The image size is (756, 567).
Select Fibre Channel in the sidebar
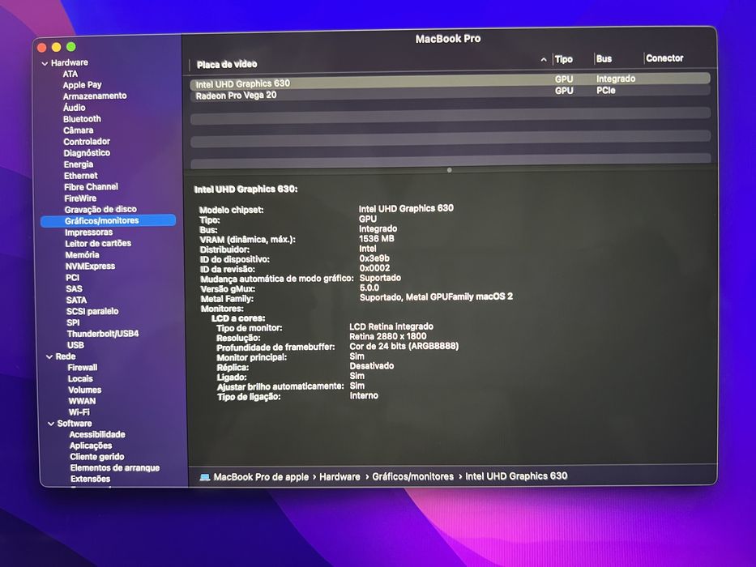(x=91, y=187)
